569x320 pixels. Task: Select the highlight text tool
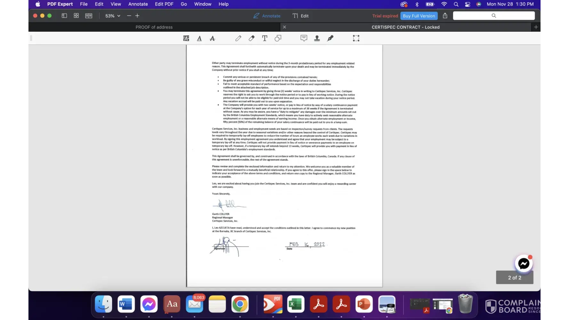click(x=186, y=38)
